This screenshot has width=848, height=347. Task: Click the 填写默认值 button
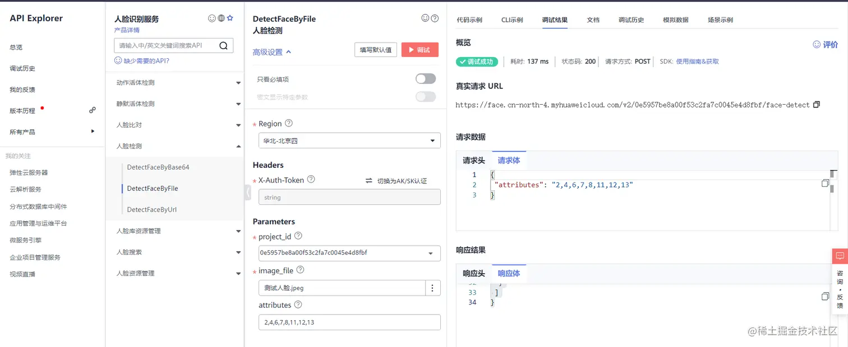coord(376,50)
